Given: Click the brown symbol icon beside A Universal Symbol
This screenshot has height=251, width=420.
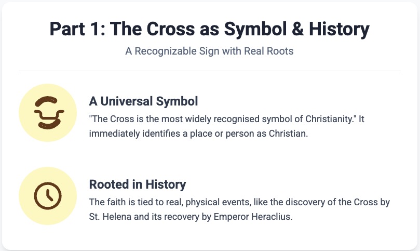Looking at the screenshot, I should [48, 112].
